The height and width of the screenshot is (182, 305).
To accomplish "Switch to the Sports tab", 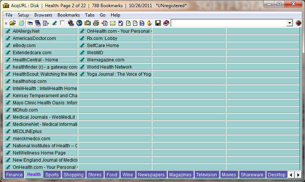I will click(x=52, y=174).
